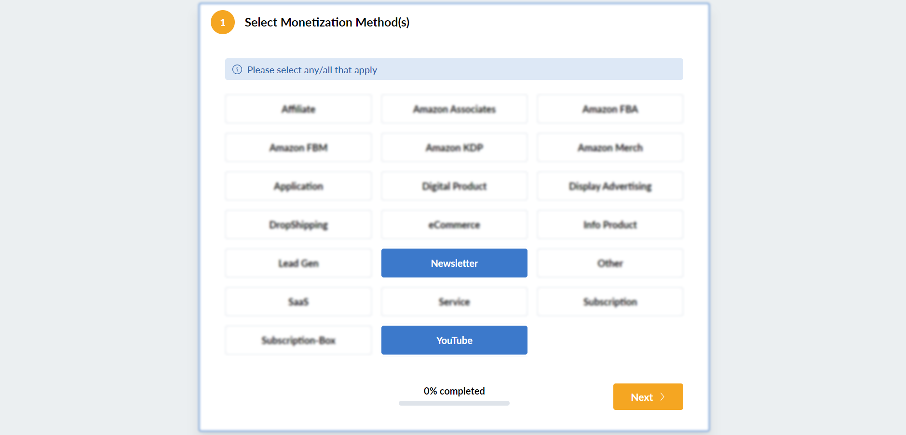Select the Amazon Merch option
Image resolution: width=906 pixels, height=435 pixels.
click(610, 147)
